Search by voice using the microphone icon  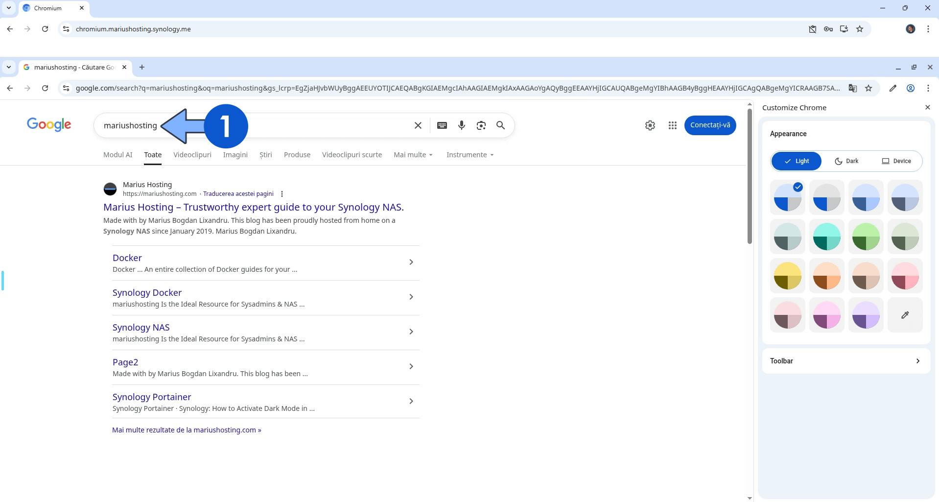(461, 125)
